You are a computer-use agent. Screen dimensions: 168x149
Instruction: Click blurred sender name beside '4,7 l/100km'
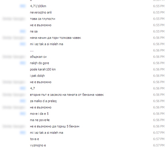tap(23, 6)
